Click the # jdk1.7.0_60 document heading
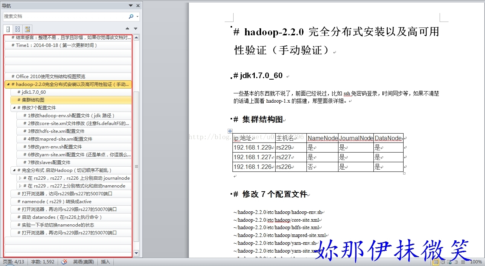Image resolution: width=485 pixels, height=266 pixels. (258, 76)
